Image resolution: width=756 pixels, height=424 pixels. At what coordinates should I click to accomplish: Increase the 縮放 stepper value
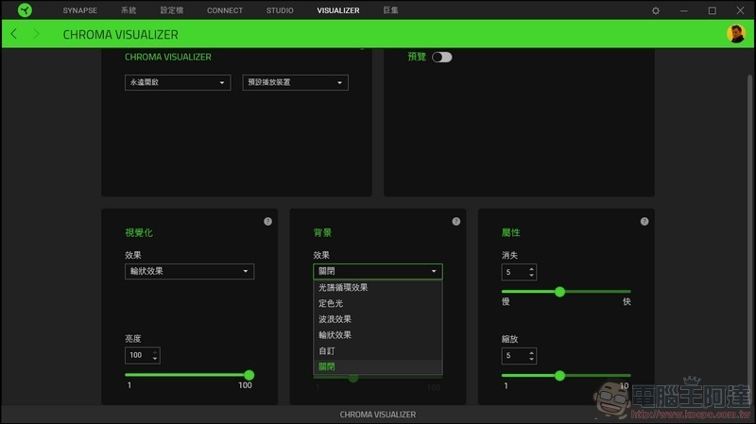[532, 352]
